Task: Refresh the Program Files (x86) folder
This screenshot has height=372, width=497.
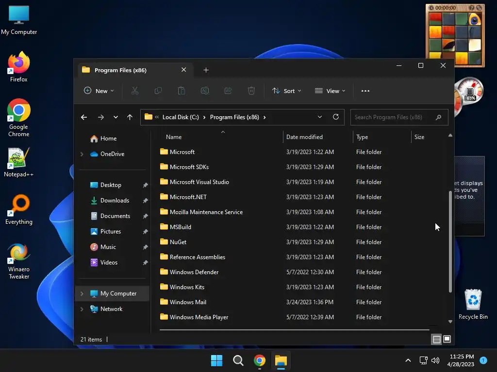Action: coord(336,117)
